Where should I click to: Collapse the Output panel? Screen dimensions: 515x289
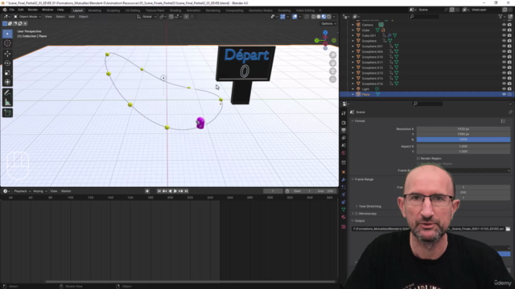coord(352,221)
